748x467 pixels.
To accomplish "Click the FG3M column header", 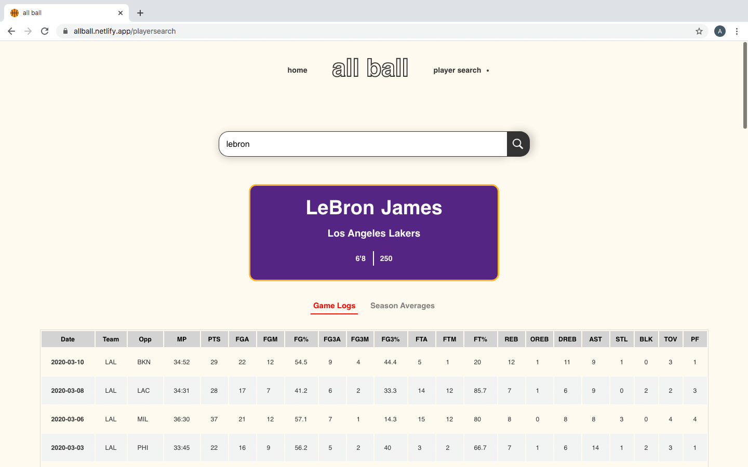I will pos(360,339).
